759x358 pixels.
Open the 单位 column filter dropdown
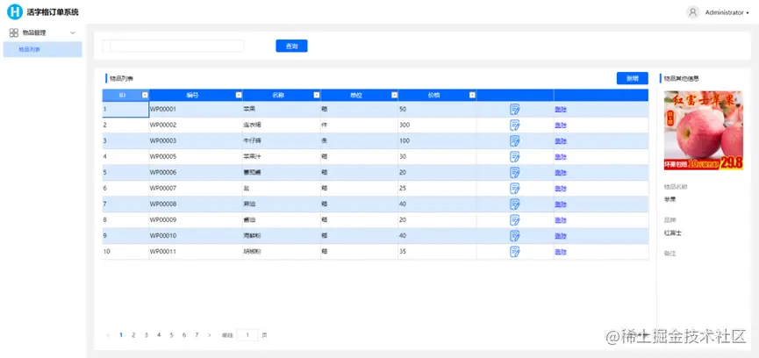click(395, 96)
